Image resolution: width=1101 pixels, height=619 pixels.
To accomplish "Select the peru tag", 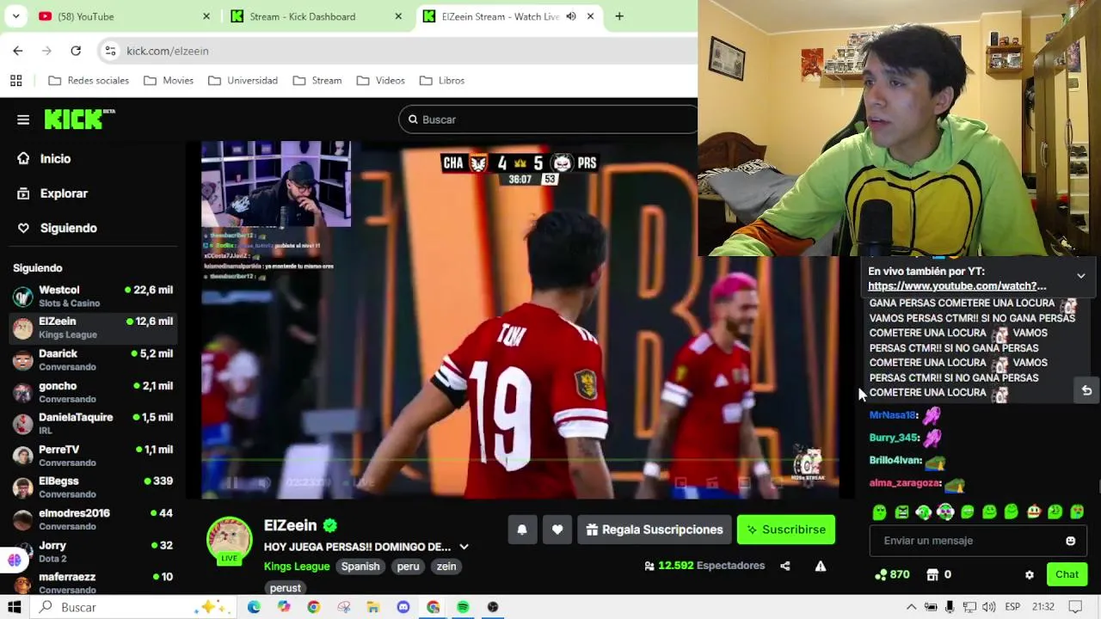I will [408, 567].
